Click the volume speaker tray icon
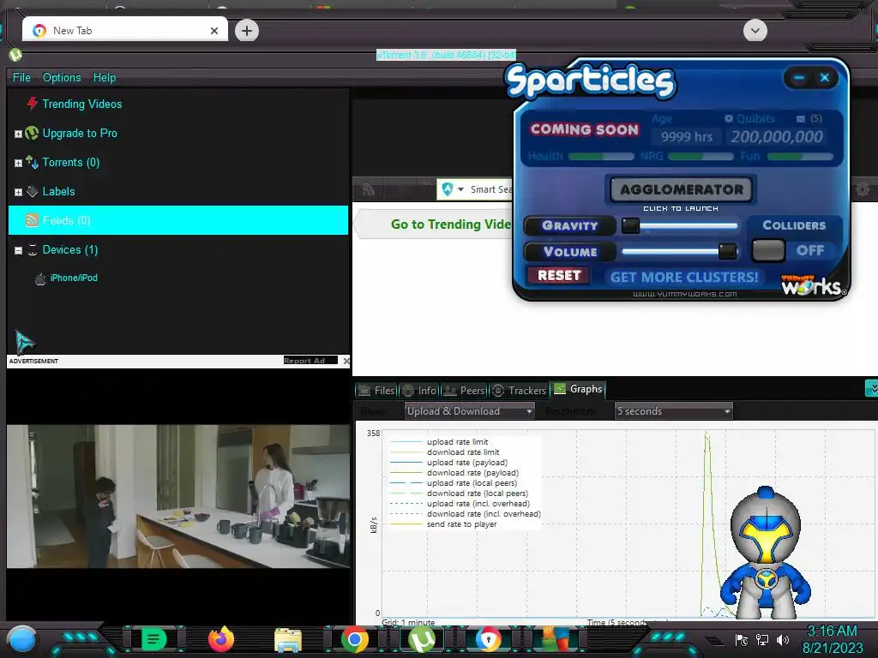 782,639
